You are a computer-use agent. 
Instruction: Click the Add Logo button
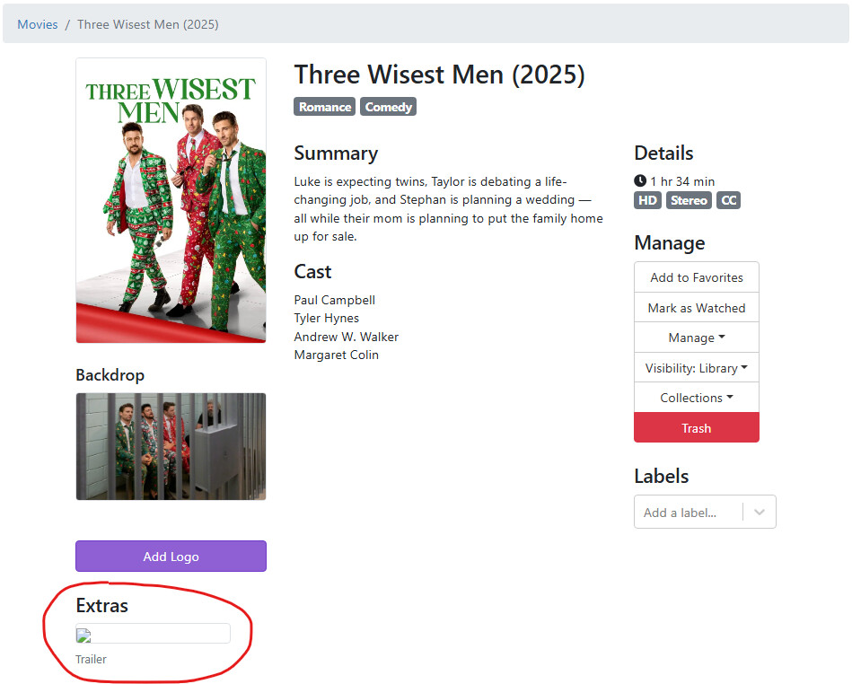coord(171,557)
